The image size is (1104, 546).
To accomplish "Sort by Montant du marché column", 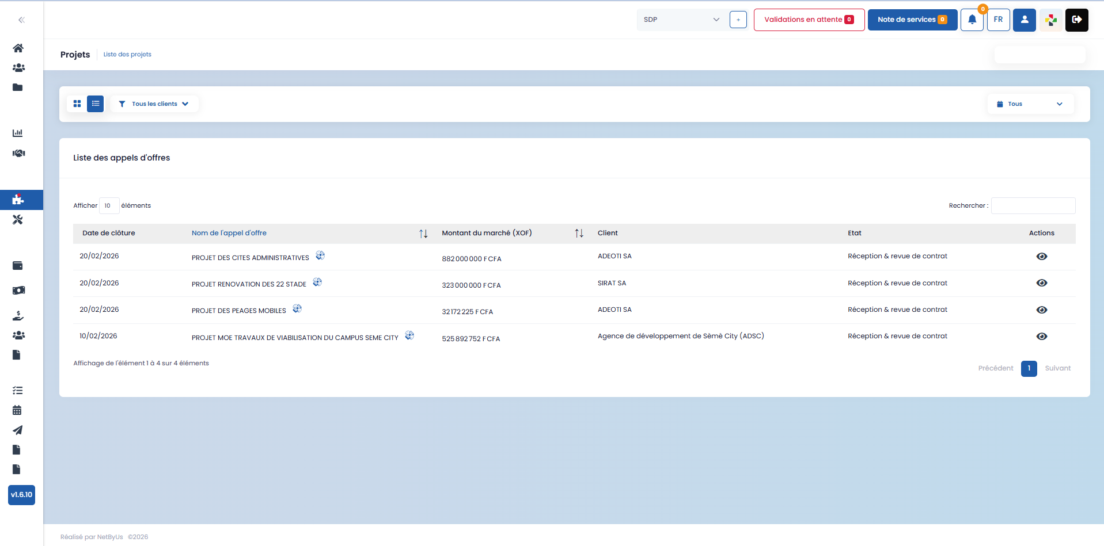I will click(579, 234).
